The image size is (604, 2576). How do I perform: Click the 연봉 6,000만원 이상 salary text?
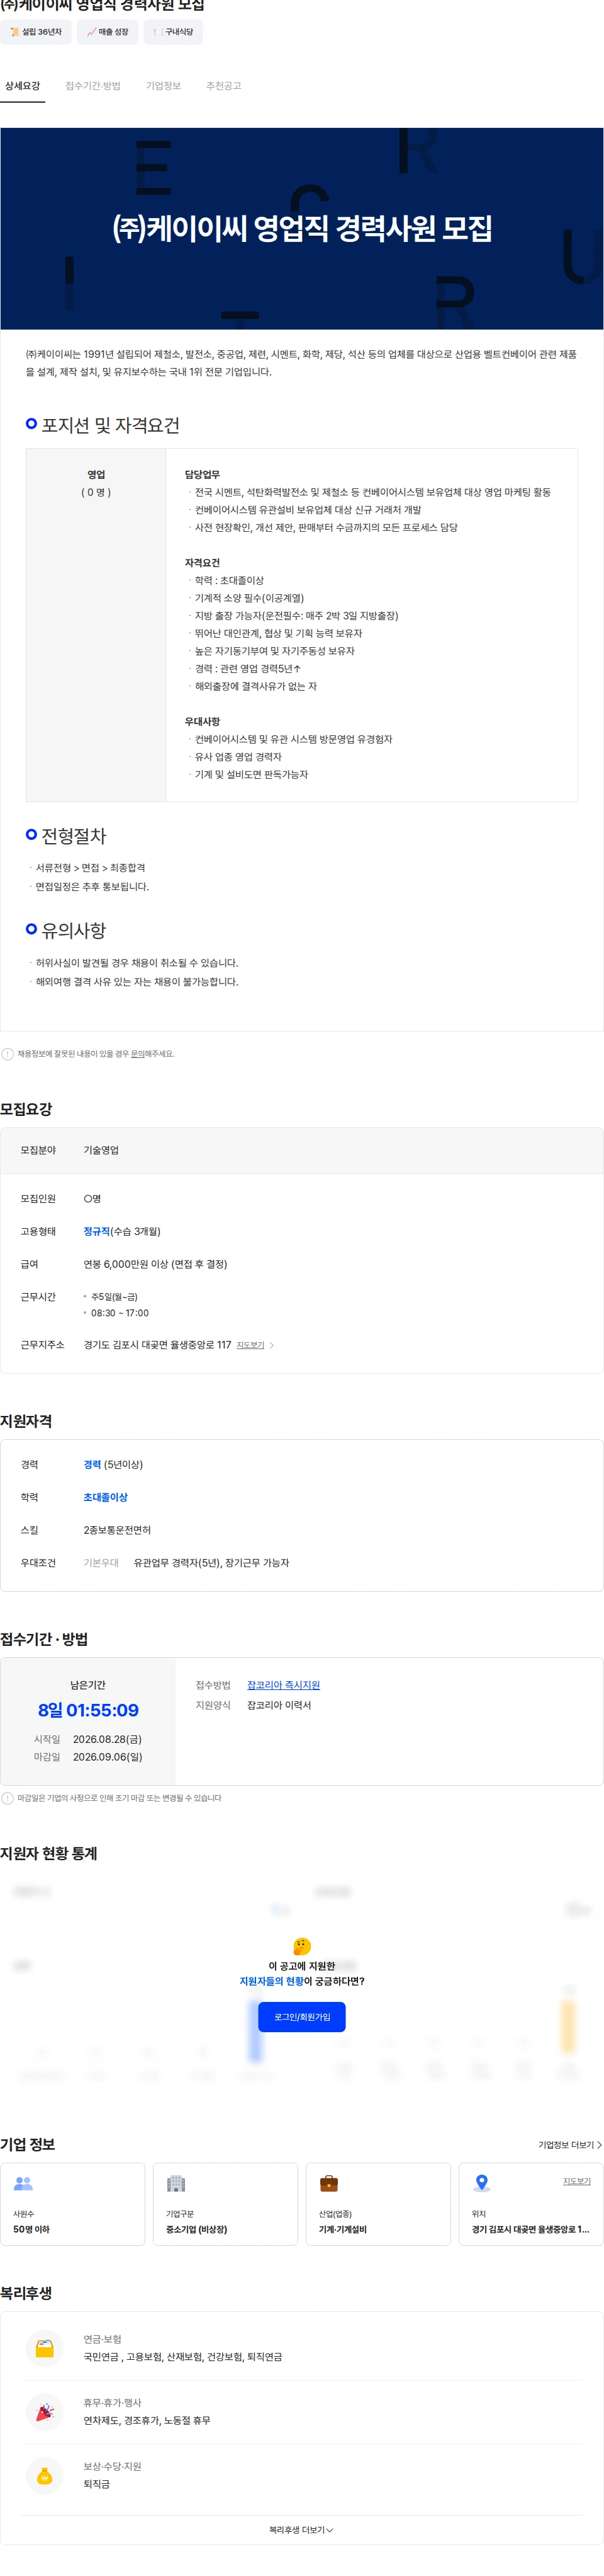pyautogui.click(x=155, y=1264)
